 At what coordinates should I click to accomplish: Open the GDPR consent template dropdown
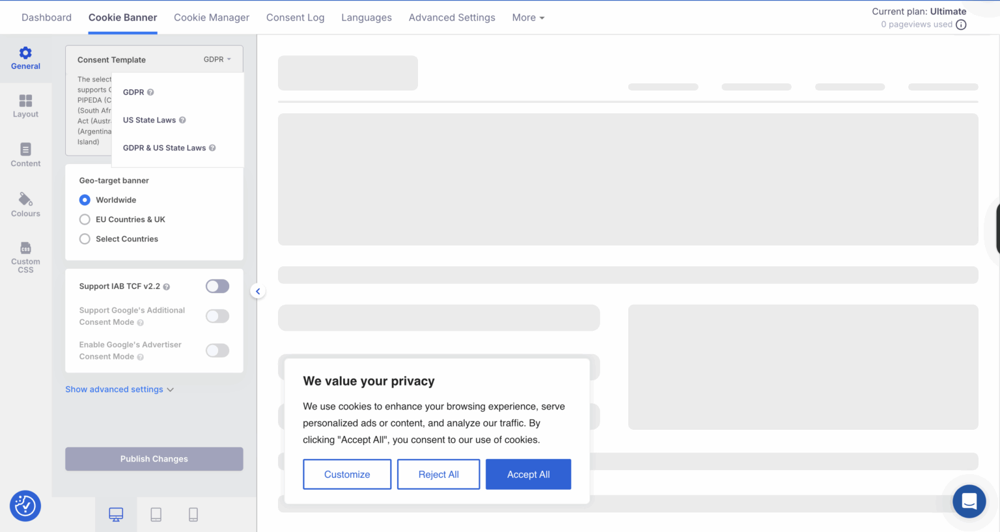point(217,59)
